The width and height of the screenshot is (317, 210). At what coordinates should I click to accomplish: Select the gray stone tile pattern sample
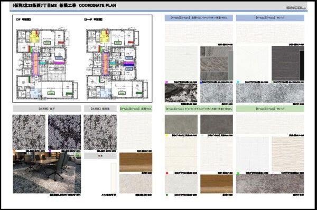coord(217,63)
